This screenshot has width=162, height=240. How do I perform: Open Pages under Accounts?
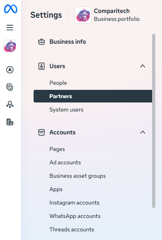click(x=57, y=149)
